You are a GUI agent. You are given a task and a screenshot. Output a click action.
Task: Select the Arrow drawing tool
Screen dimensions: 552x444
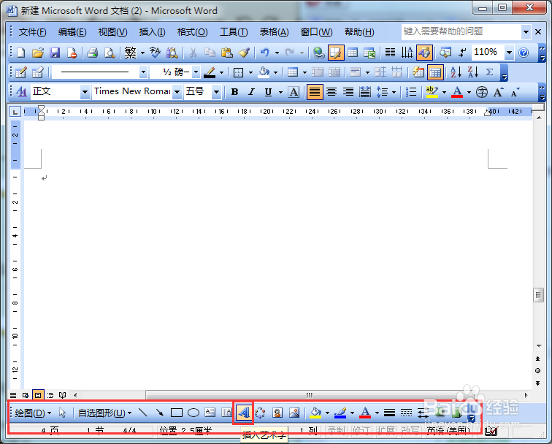[159, 413]
